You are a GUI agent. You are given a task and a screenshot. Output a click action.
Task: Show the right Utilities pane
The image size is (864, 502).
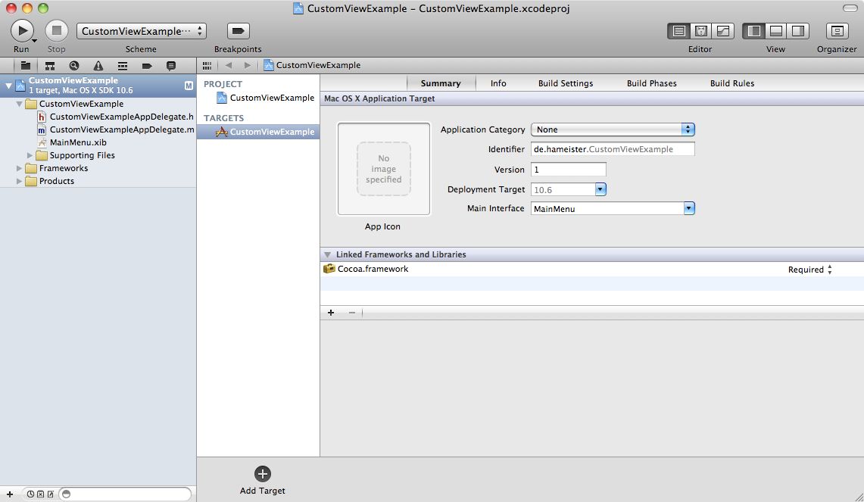click(797, 31)
